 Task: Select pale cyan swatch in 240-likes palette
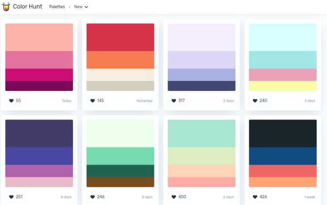pos(283,38)
